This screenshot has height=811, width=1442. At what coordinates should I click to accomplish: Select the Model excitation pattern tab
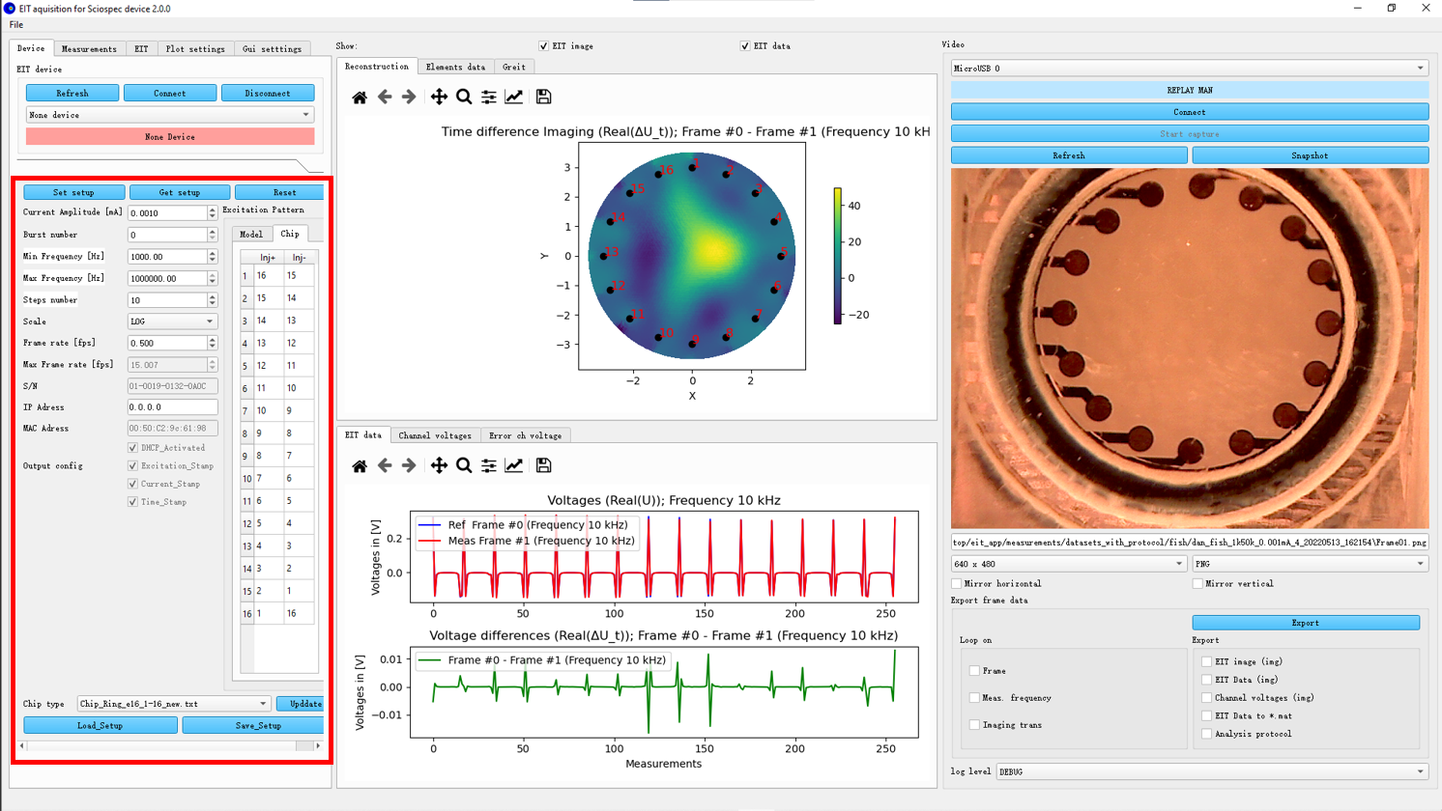[251, 235]
